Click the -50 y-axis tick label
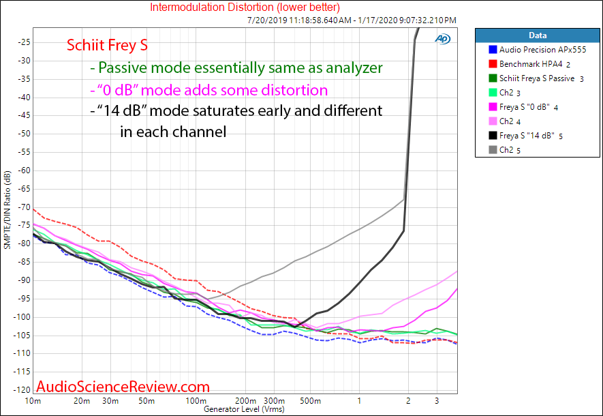603x416 pixels. coord(24,134)
